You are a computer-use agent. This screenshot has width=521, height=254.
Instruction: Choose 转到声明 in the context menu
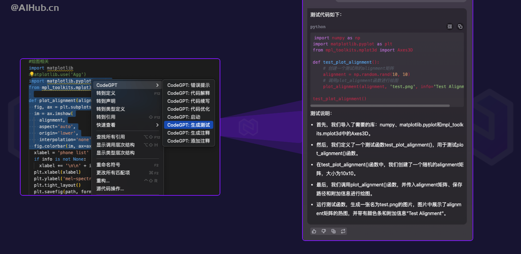pos(128,101)
